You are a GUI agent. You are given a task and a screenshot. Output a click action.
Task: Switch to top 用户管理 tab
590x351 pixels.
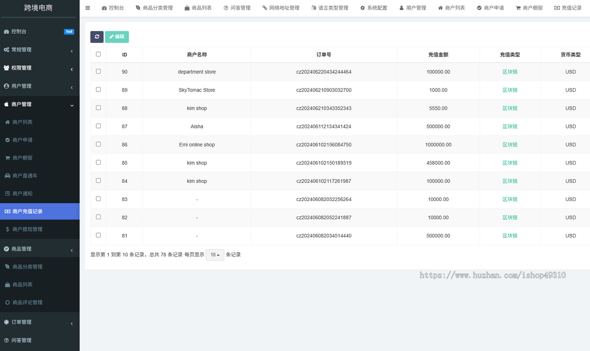[413, 8]
